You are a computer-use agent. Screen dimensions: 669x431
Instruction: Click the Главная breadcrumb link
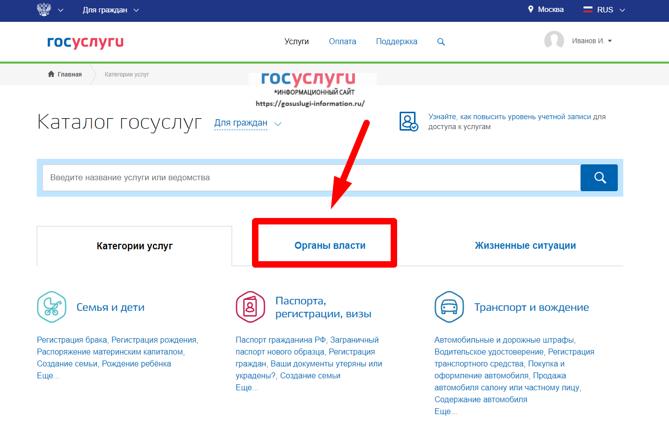click(x=65, y=74)
